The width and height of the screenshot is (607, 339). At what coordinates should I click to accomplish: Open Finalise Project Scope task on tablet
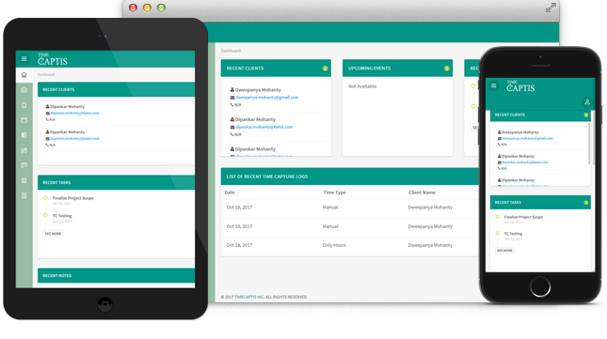(x=72, y=198)
